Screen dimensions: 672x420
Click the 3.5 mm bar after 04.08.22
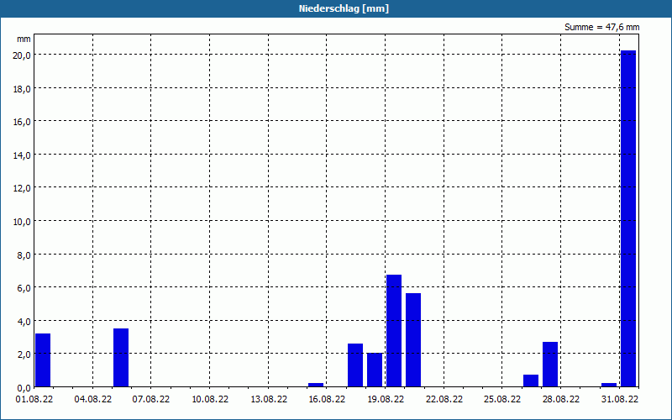[x=121, y=358]
